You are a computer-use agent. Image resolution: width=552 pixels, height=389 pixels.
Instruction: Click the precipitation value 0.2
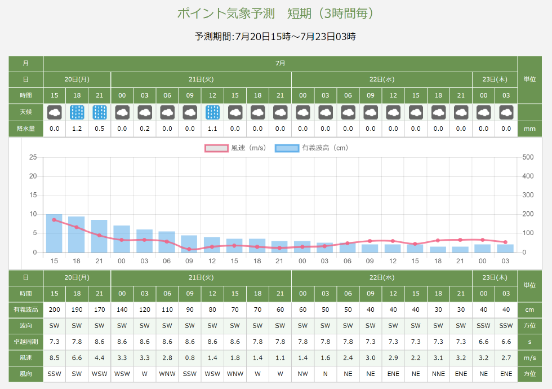click(x=145, y=129)
